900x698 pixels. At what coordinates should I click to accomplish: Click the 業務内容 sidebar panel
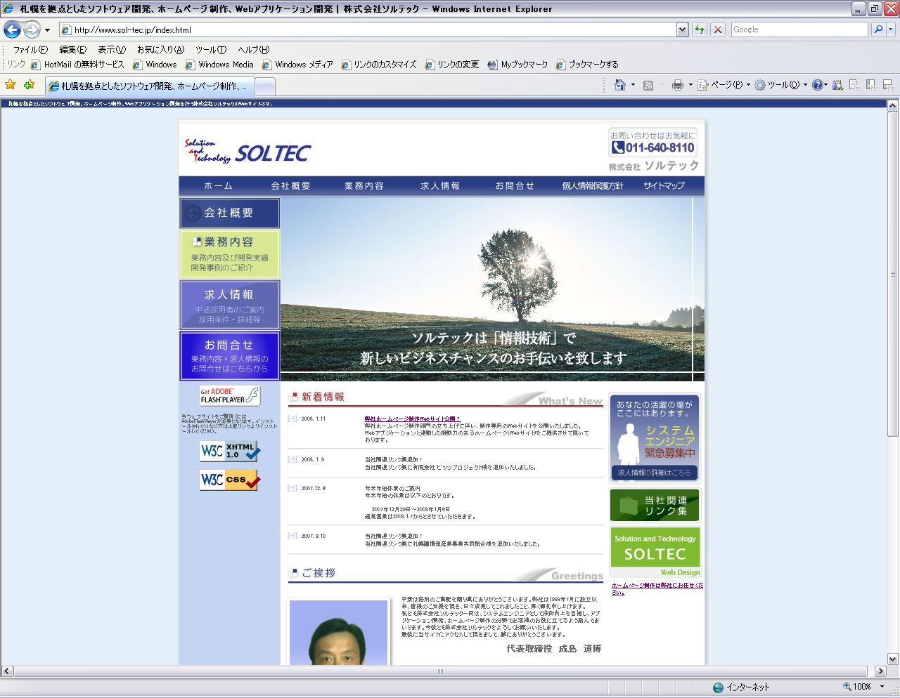pos(230,254)
